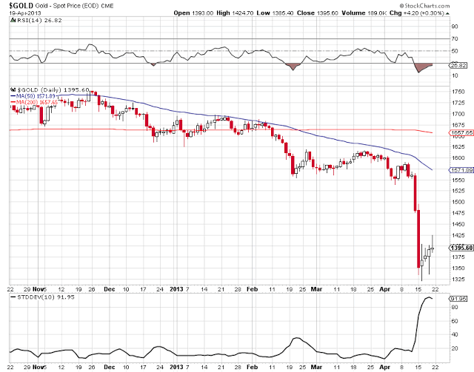Click the RSI indicator icon beside RSI(14)
474x372 pixels.
(13, 20)
